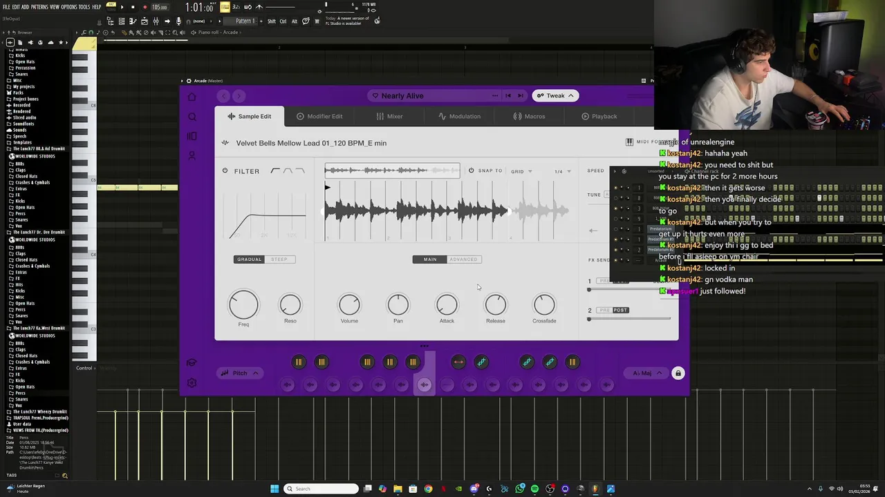Collapse the Tweak panel
The image size is (885, 497).
click(556, 96)
